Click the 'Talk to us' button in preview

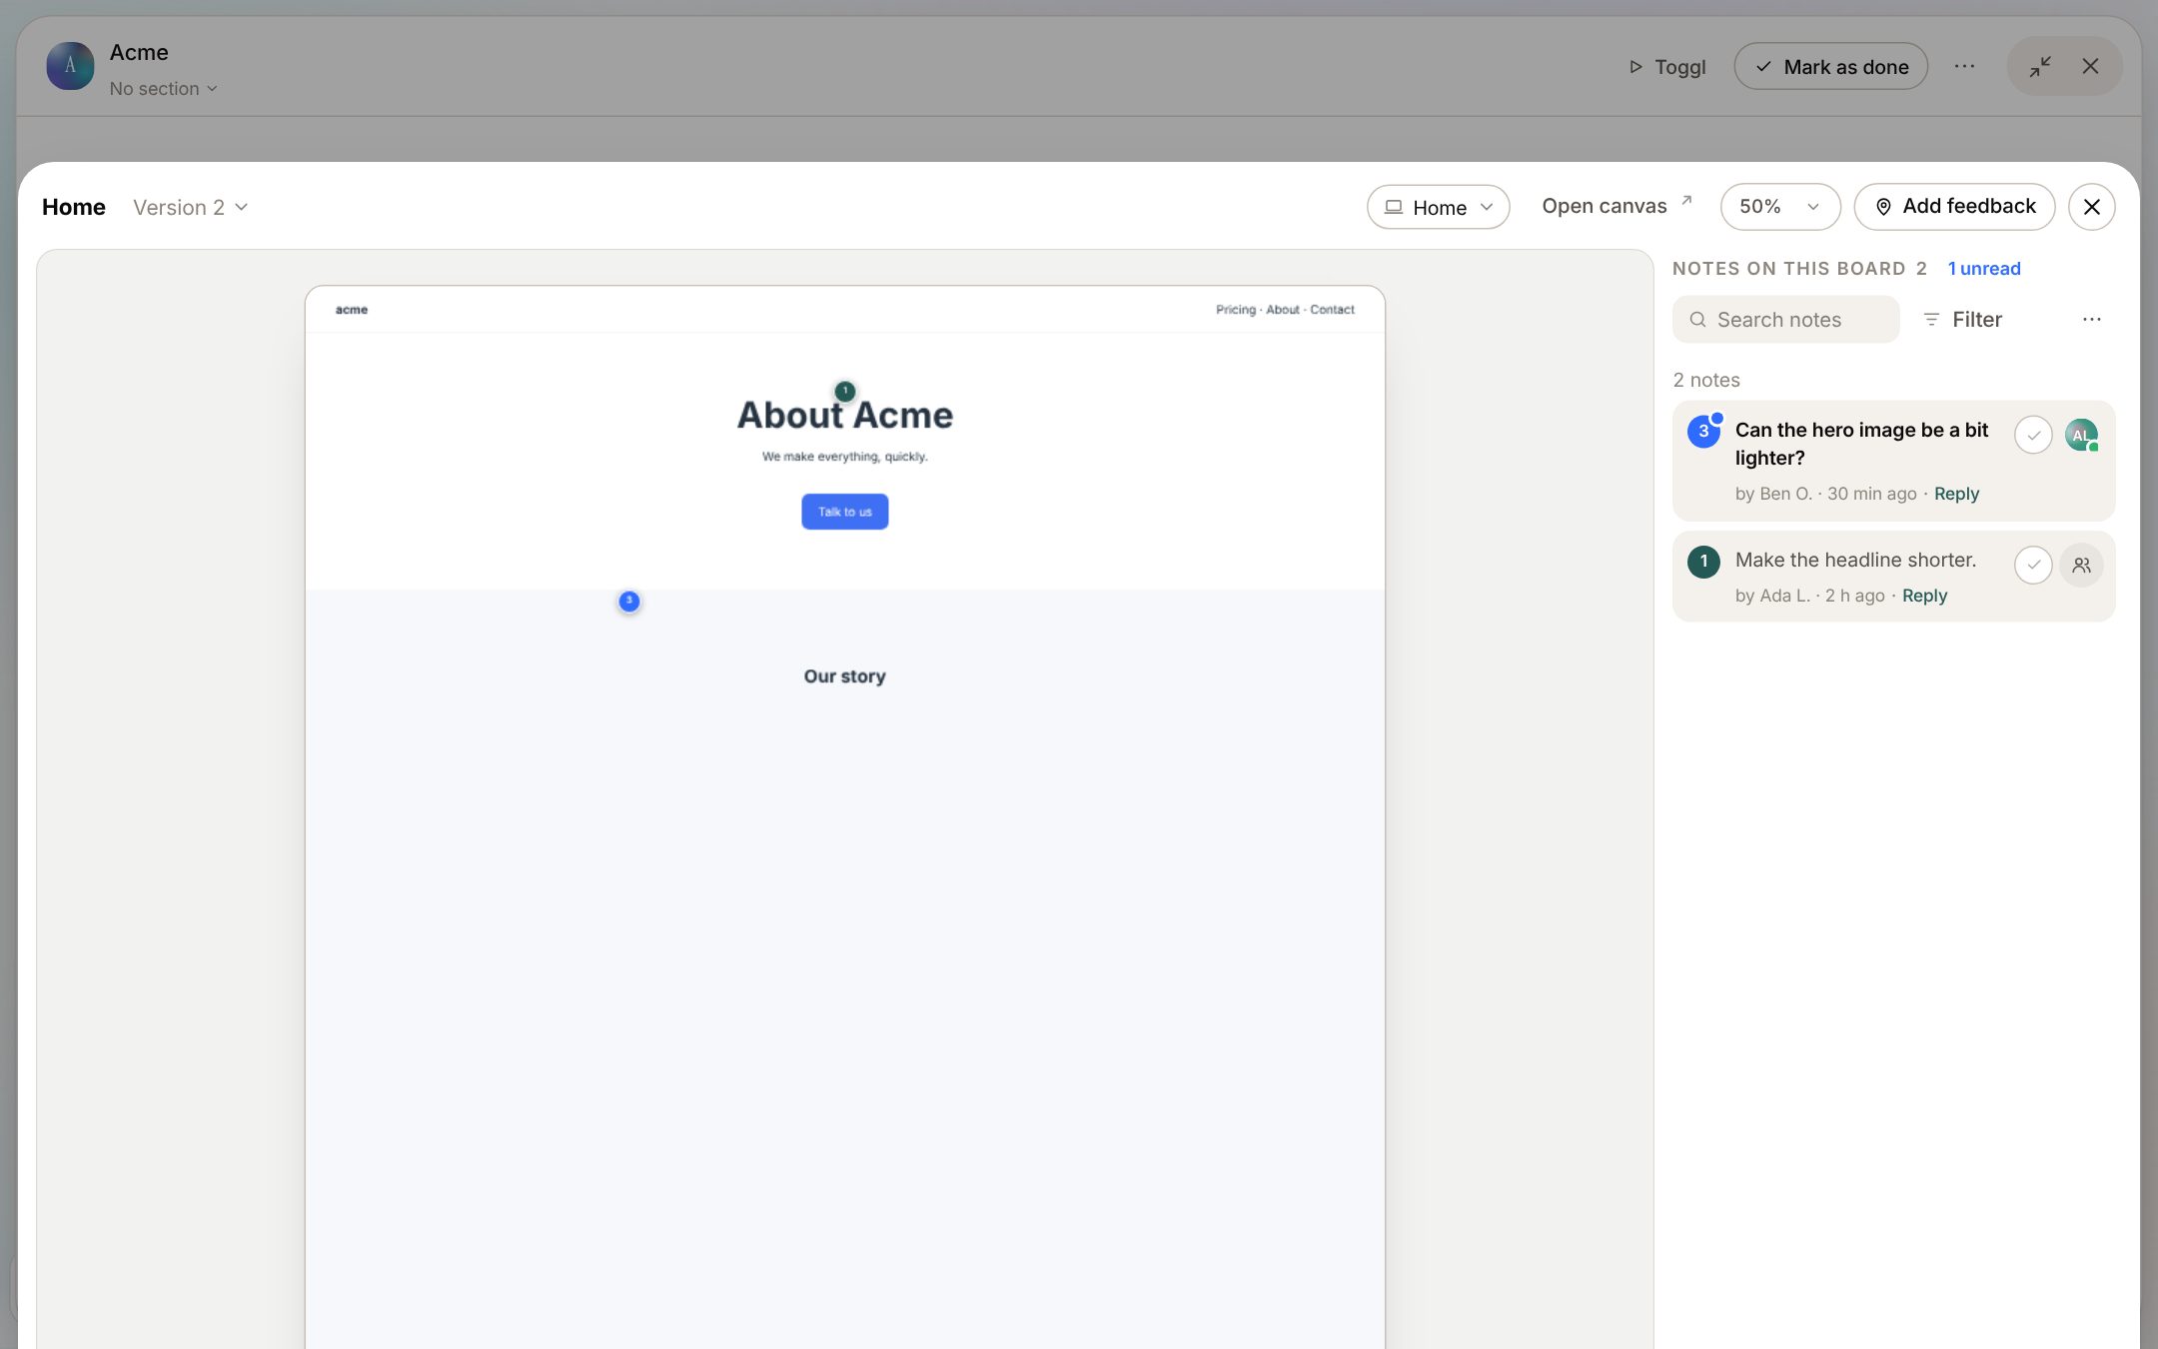[x=844, y=512]
